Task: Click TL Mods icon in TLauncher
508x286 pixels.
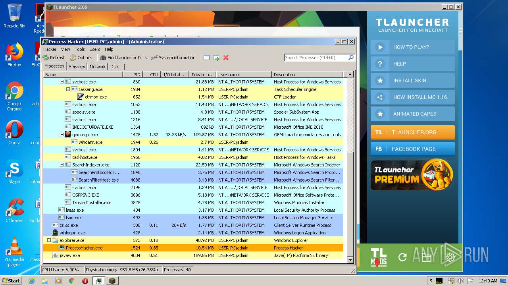Action: [379, 257]
